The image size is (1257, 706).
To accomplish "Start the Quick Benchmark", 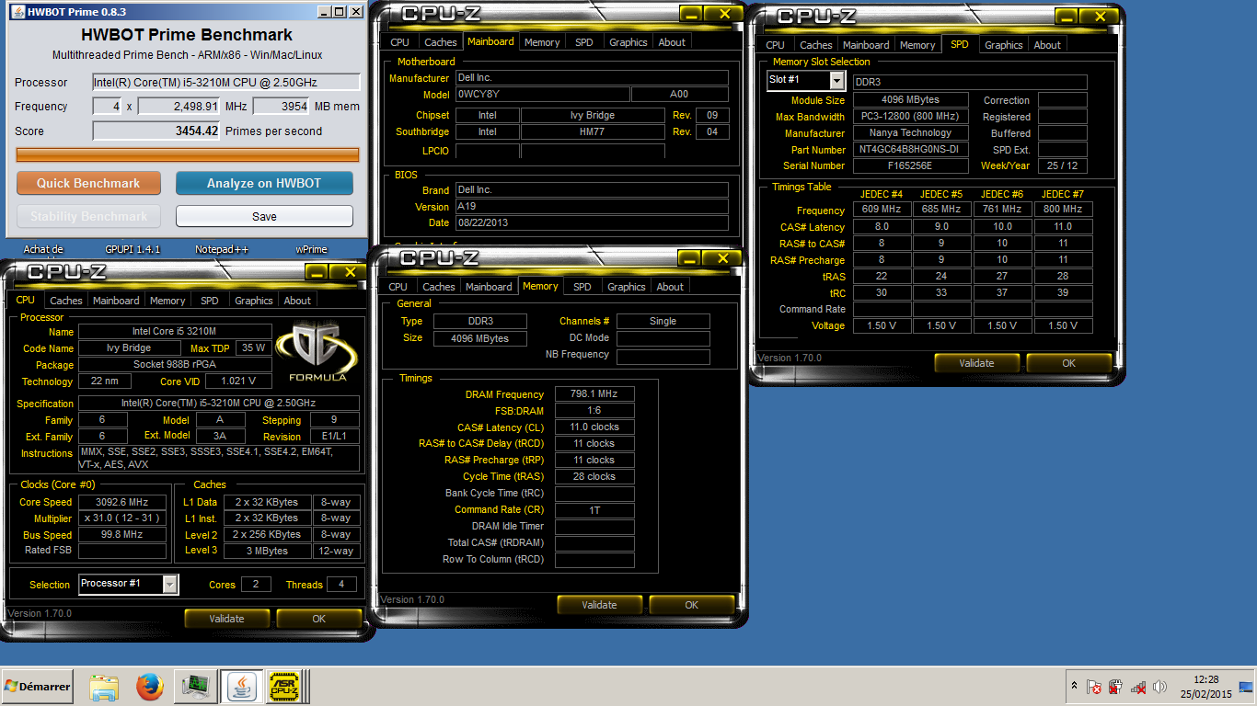I will [x=88, y=183].
